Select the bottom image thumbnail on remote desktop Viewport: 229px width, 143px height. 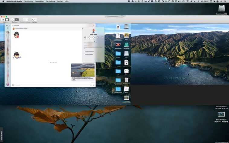pyautogui.click(x=126, y=98)
